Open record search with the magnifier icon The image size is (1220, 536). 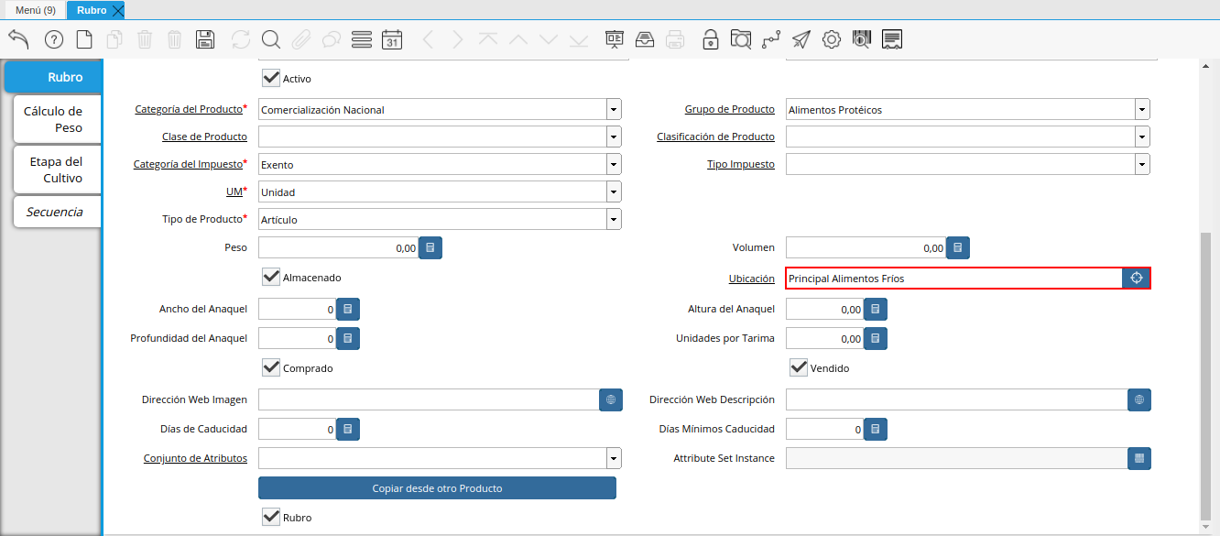271,39
